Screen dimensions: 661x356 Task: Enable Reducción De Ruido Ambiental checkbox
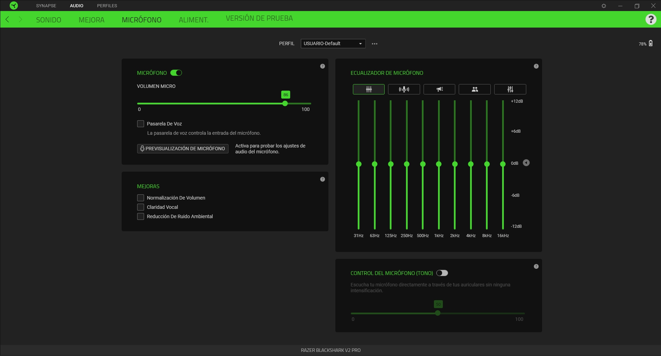tap(141, 216)
